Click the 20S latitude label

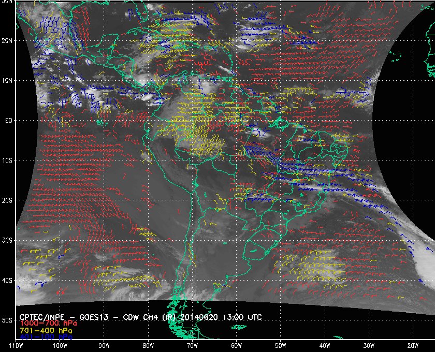8,200
